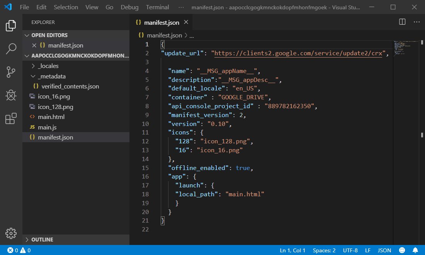Click the Split Editor icon
Image resolution: width=425 pixels, height=255 pixels.
pyautogui.click(x=402, y=22)
